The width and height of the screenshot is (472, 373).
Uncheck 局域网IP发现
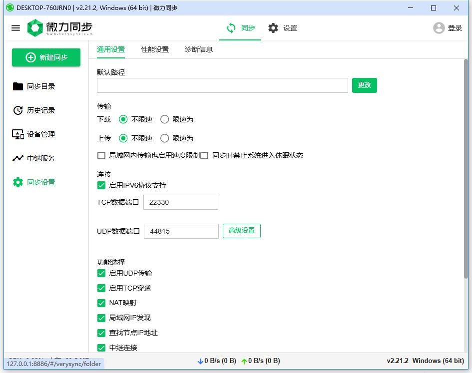tap(101, 318)
